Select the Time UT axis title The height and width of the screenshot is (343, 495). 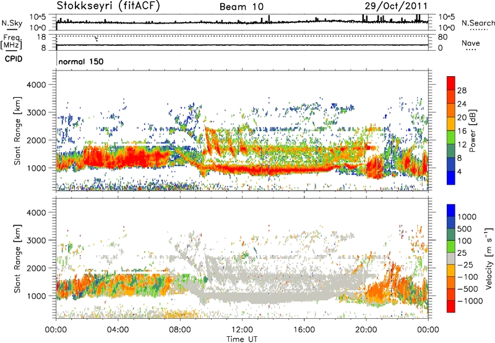242,339
